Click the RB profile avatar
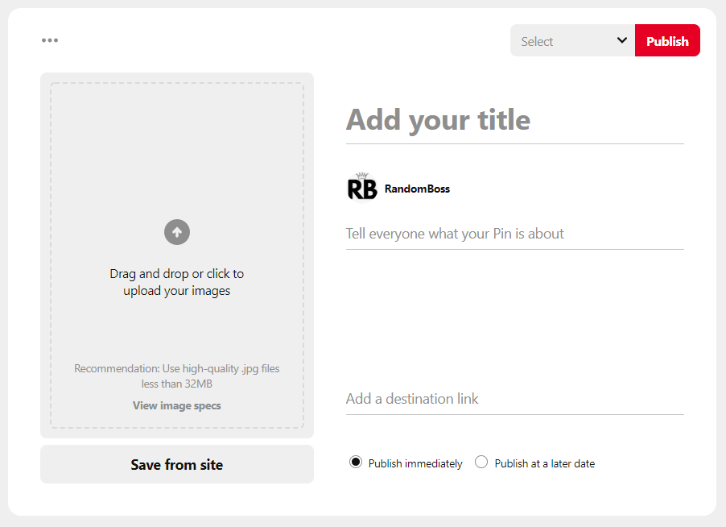Image resolution: width=726 pixels, height=527 pixels. point(362,189)
